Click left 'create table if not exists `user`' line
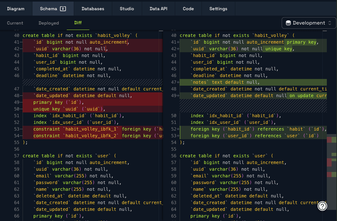The image size is (337, 221). coord(69,156)
